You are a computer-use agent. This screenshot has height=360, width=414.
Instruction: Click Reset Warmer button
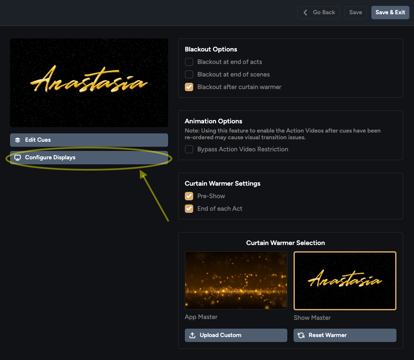pos(345,335)
